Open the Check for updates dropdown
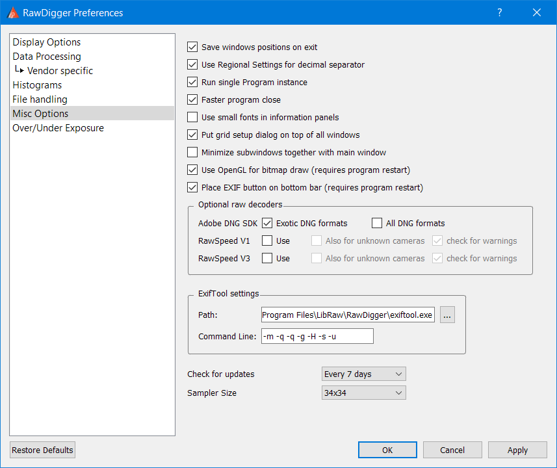 (364, 374)
